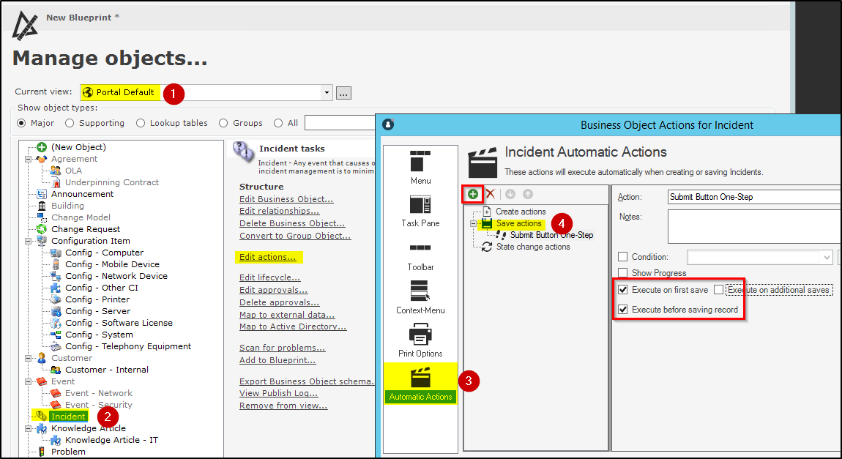842x459 pixels.
Task: Open the Task Pane section icon
Action: [x=420, y=205]
